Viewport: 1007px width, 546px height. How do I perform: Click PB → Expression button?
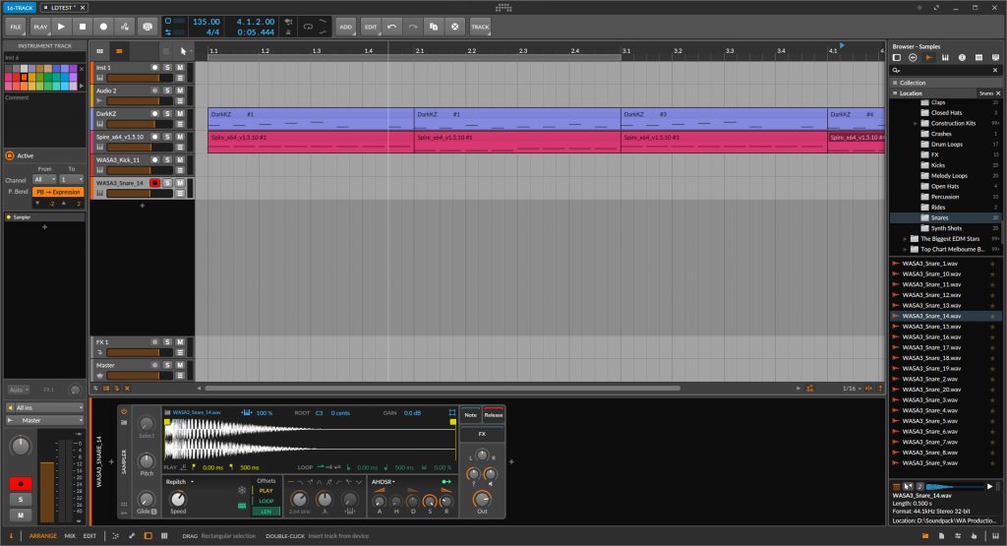58,192
